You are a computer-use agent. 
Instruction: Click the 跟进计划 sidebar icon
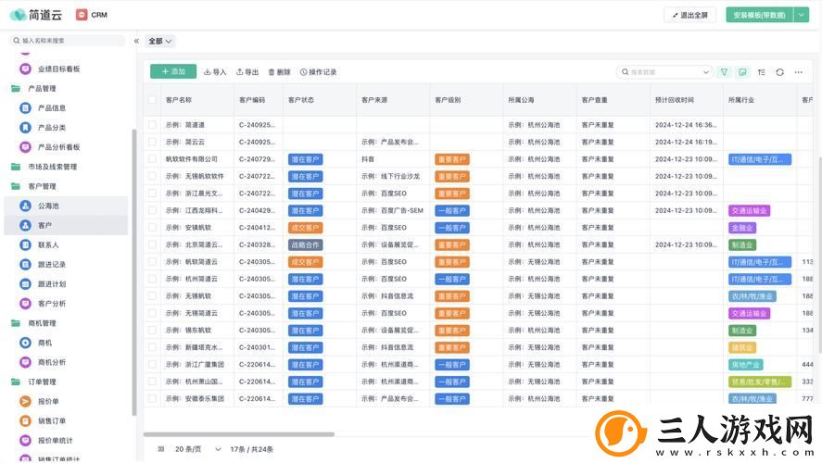[x=25, y=284]
